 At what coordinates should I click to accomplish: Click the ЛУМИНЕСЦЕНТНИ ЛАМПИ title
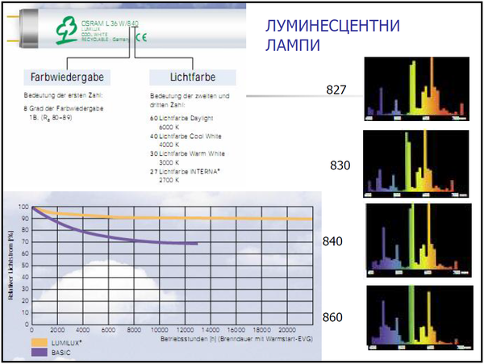click(332, 36)
